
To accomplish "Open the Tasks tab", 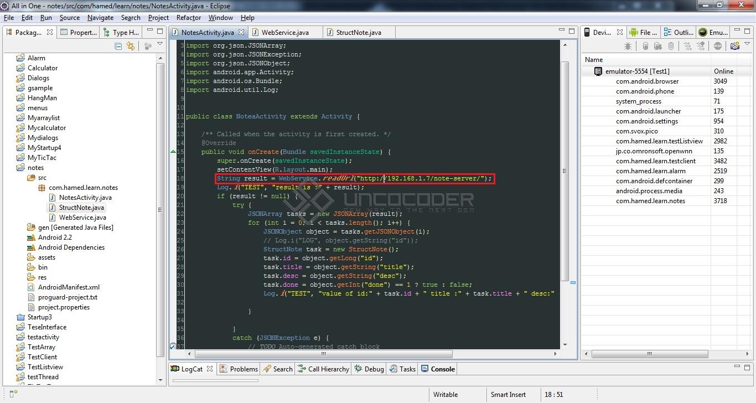I will pyautogui.click(x=402, y=369).
